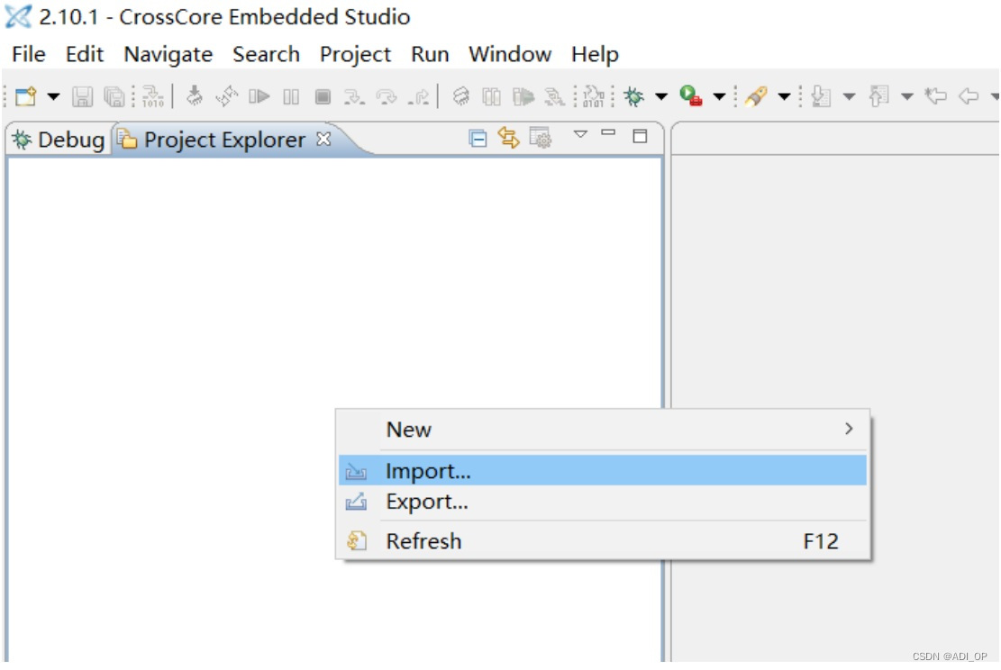This screenshot has height=670, width=1001.
Task: Click the Next Annotation toolbar icon
Action: [x=820, y=96]
